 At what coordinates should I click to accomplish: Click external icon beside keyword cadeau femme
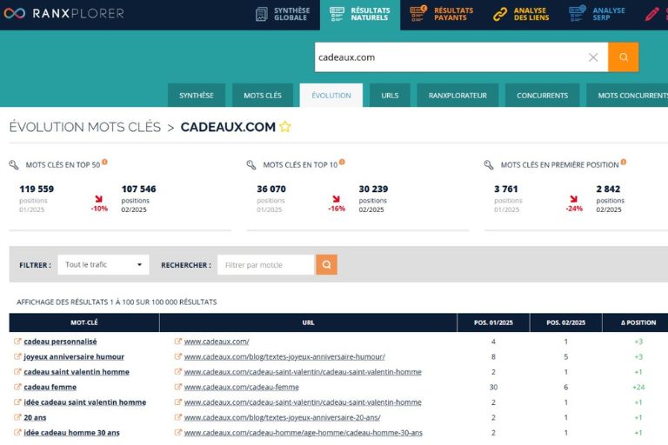coord(17,387)
